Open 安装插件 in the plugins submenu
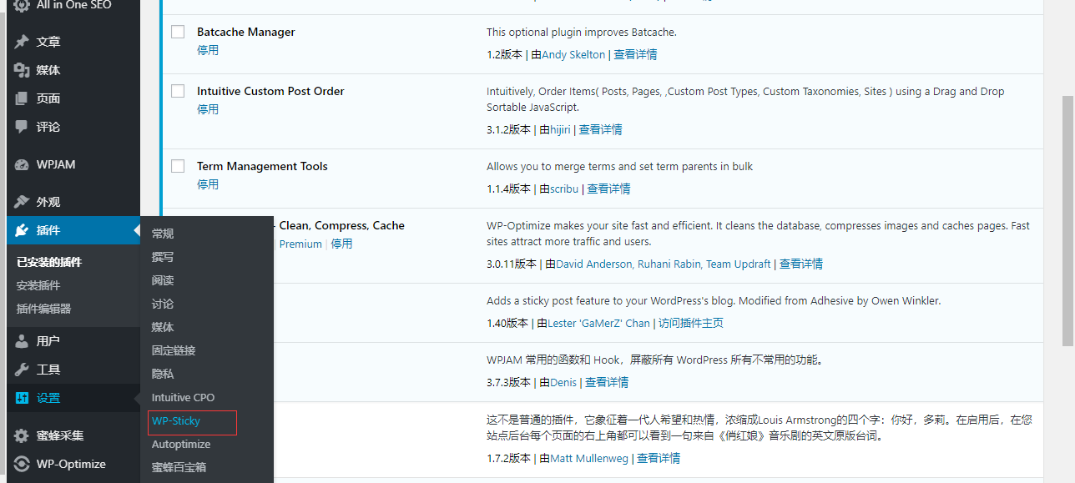This screenshot has height=483, width=1075. (38, 285)
